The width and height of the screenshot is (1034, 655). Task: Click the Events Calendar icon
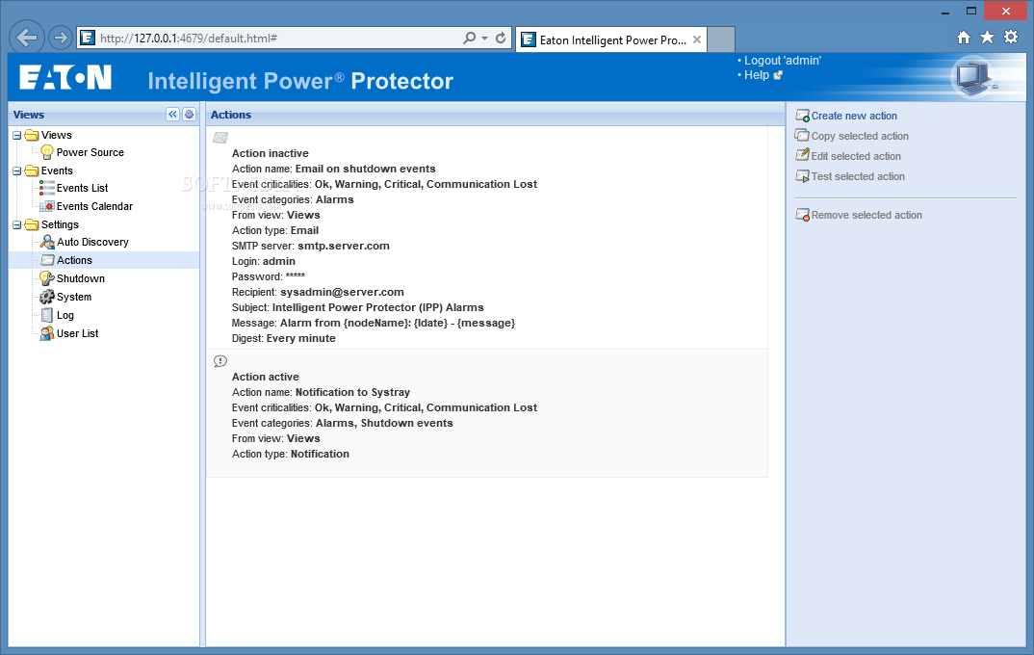pos(47,206)
